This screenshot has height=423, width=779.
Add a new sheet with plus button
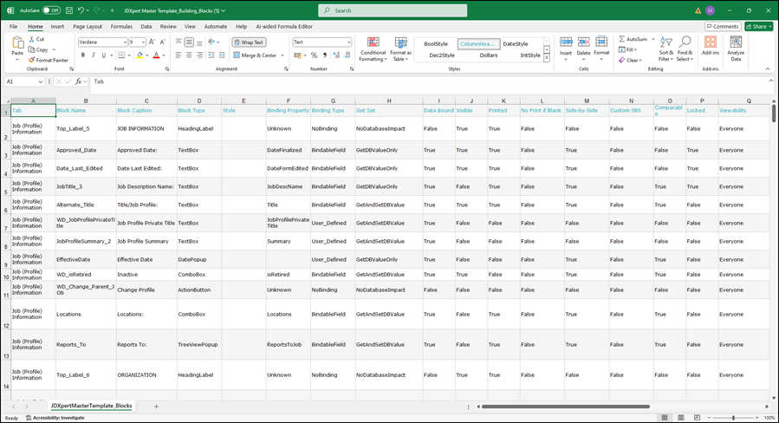click(x=156, y=407)
